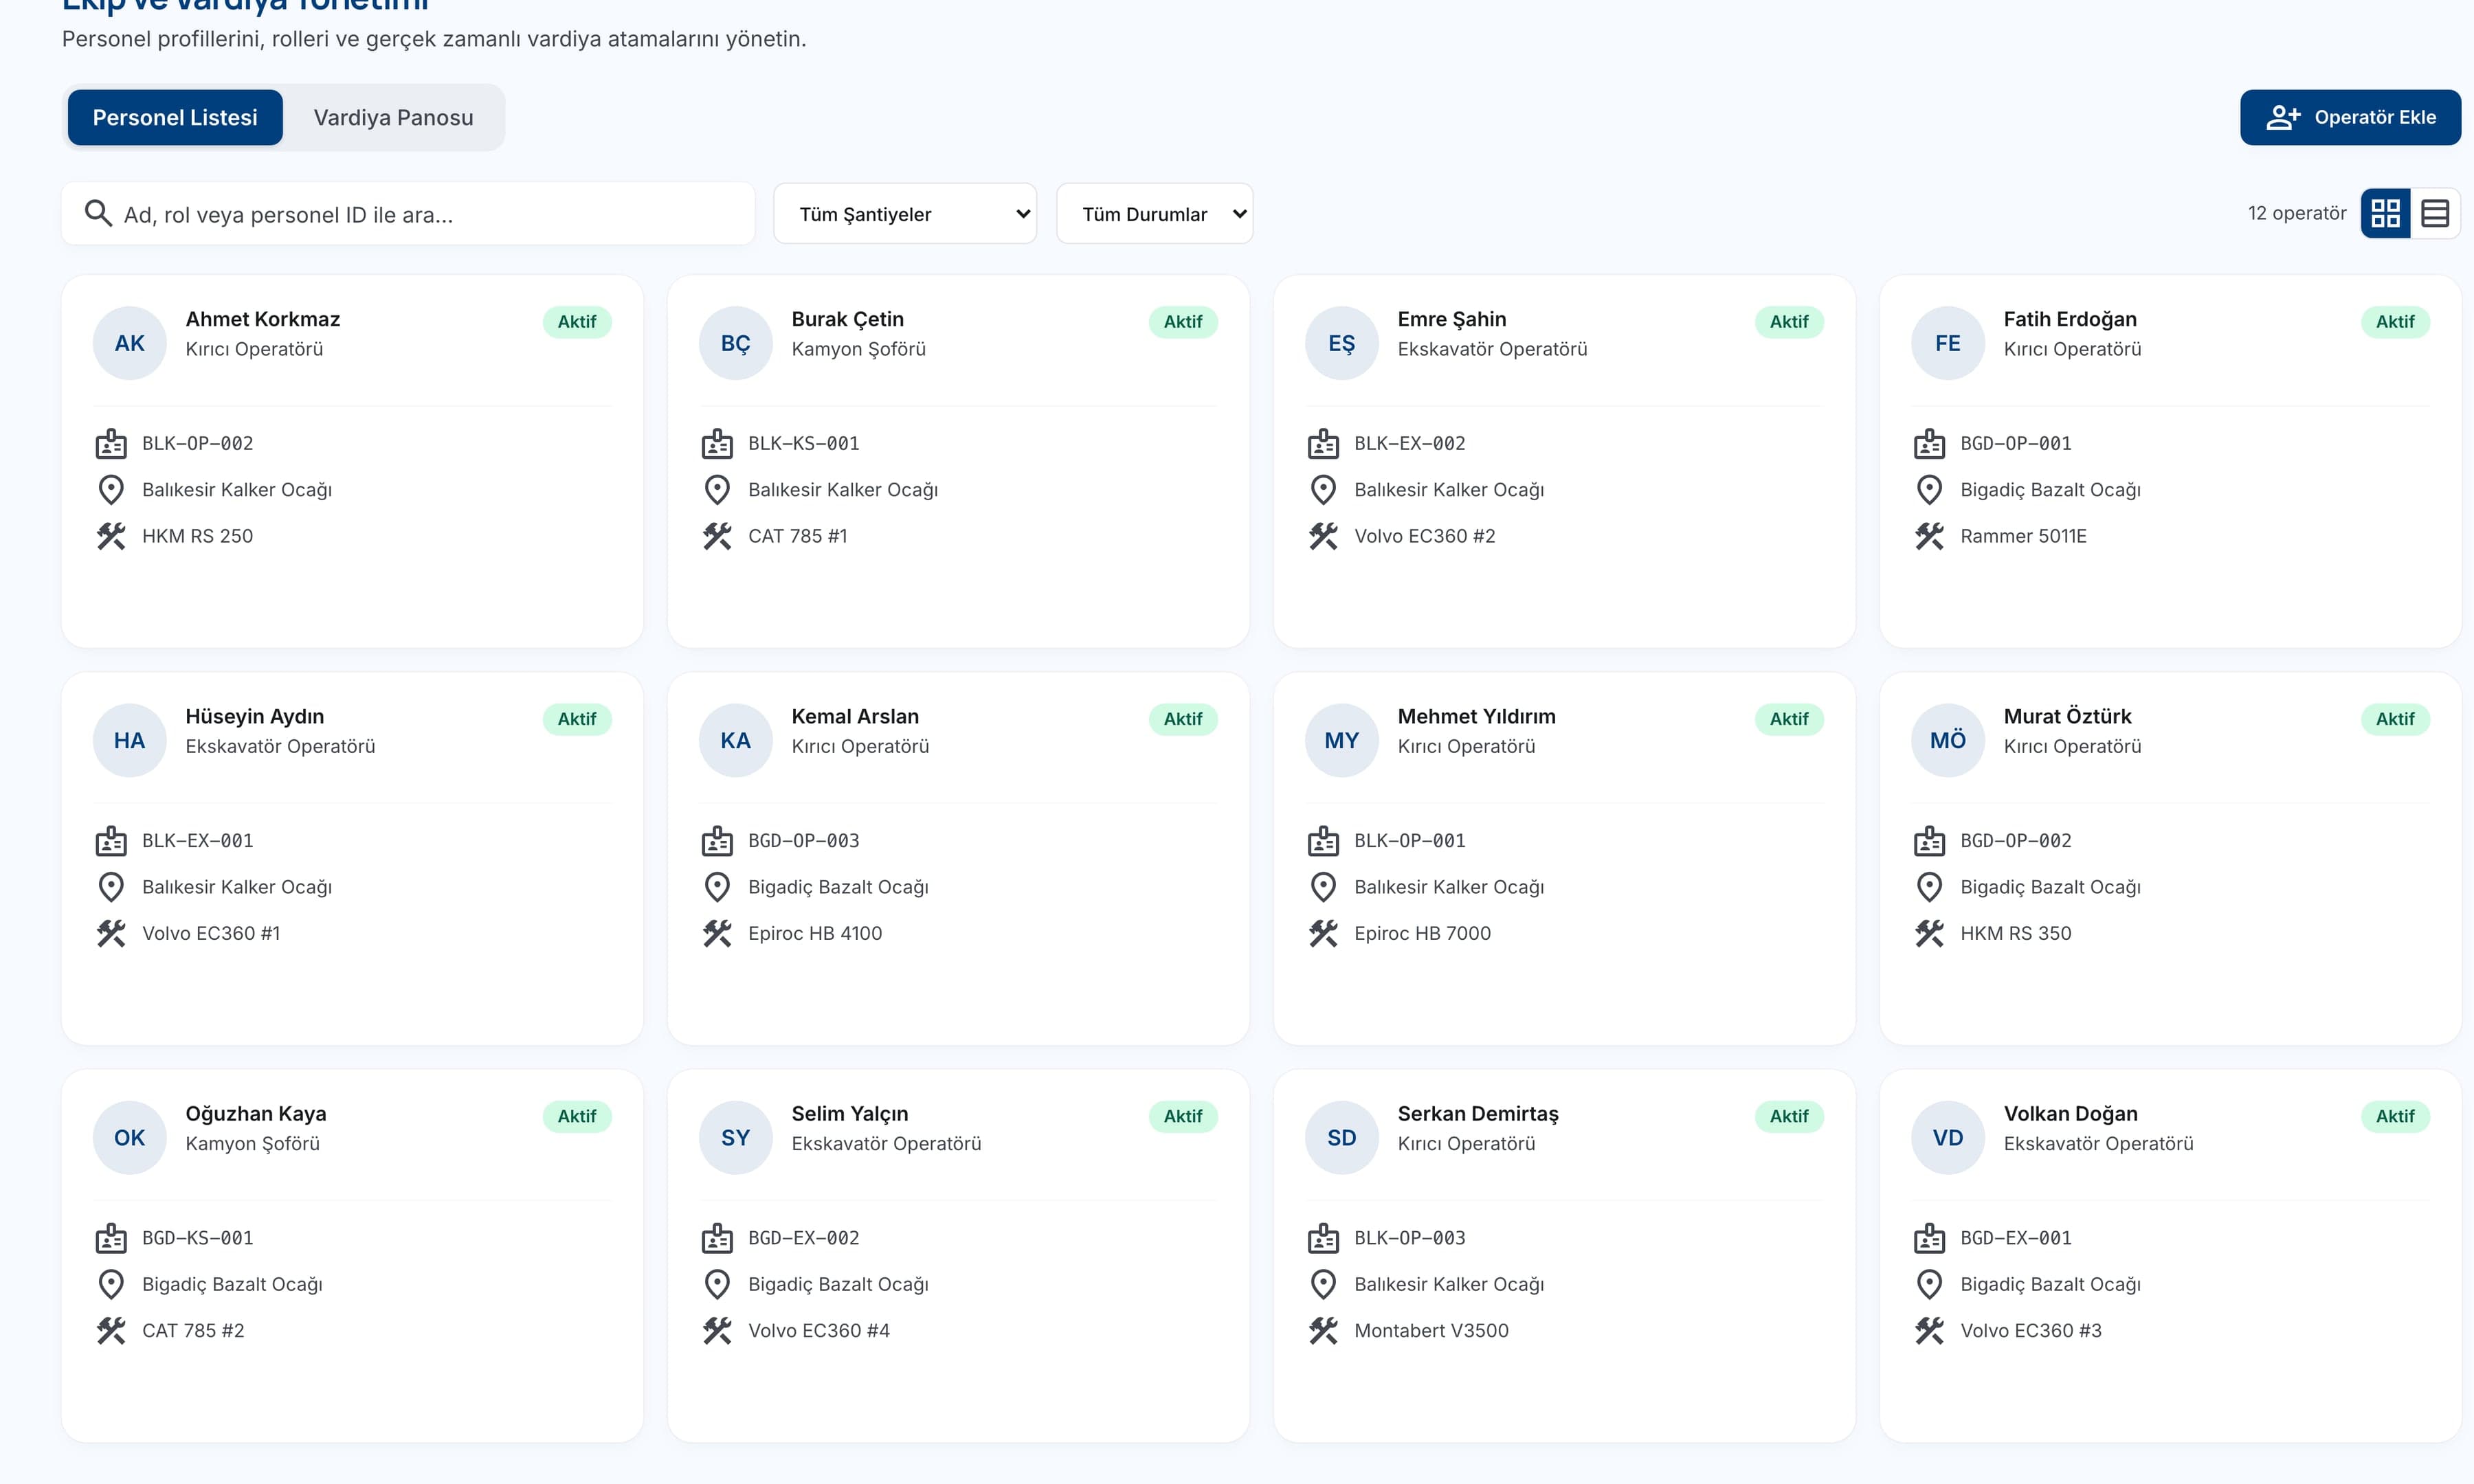
Task: Click personnel ID BGD-EX-001
Action: pos(2015,1237)
